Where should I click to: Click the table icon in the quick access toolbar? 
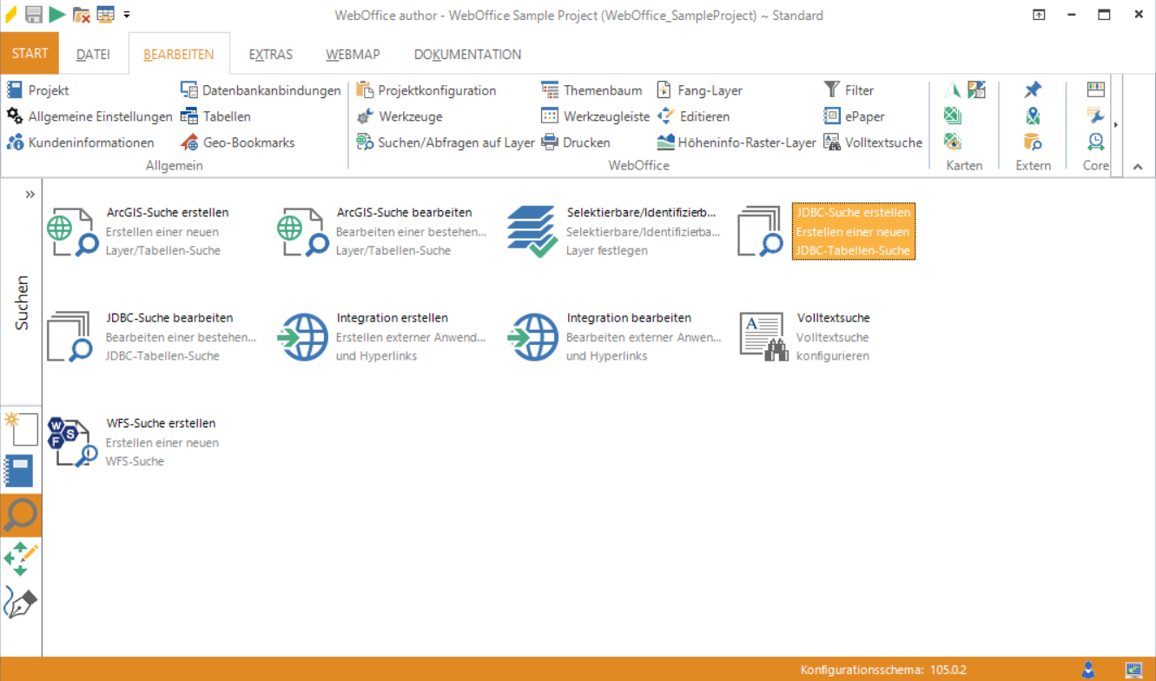106,15
